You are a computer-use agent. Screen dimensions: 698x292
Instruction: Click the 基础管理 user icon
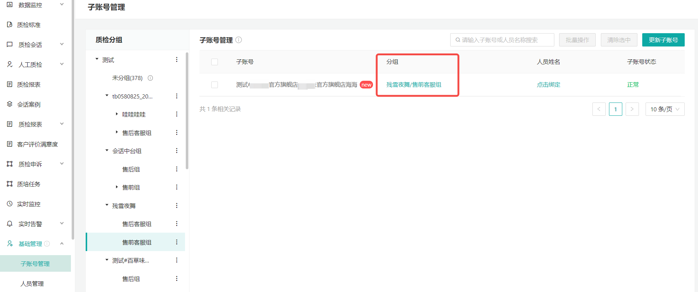point(10,244)
